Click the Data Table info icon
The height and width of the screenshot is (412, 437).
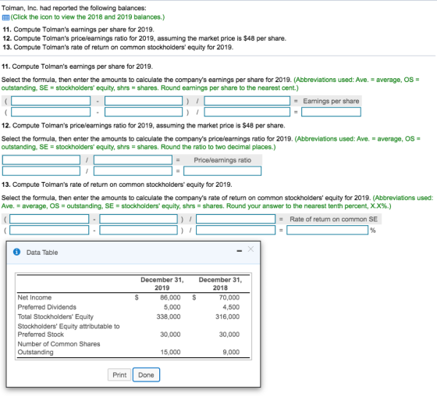coord(16,252)
